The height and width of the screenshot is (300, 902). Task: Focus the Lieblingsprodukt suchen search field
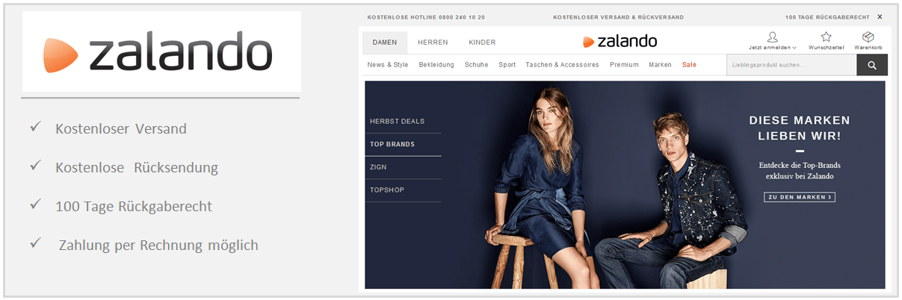click(x=791, y=65)
